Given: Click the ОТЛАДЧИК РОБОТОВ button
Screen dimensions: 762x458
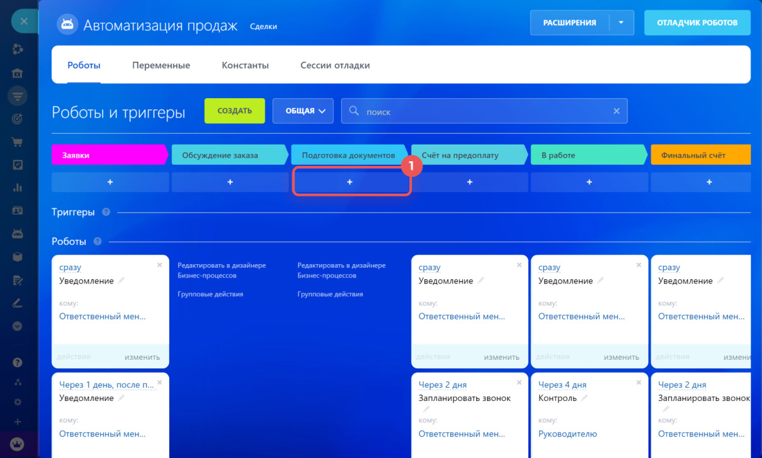Looking at the screenshot, I should coord(697,23).
